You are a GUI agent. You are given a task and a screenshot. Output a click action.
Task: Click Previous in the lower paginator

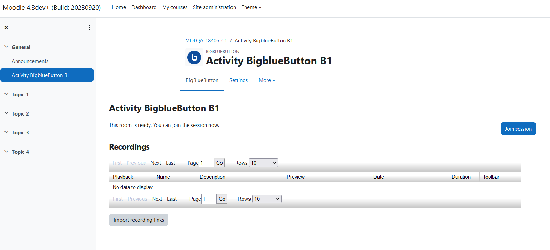tap(137, 199)
